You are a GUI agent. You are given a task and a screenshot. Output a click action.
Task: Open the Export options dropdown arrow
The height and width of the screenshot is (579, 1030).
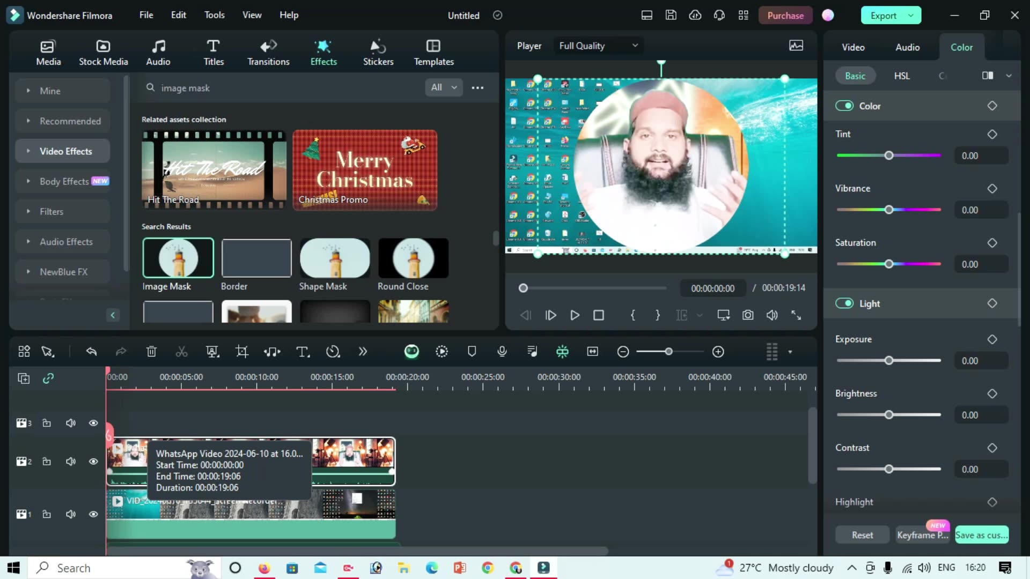[x=910, y=15]
